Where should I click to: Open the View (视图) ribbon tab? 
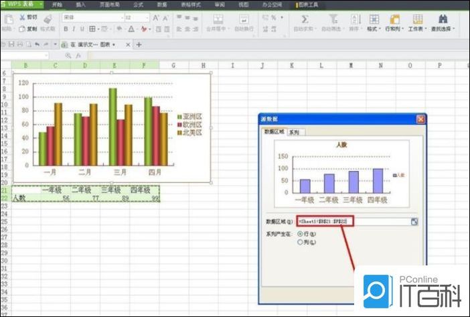[x=244, y=5]
